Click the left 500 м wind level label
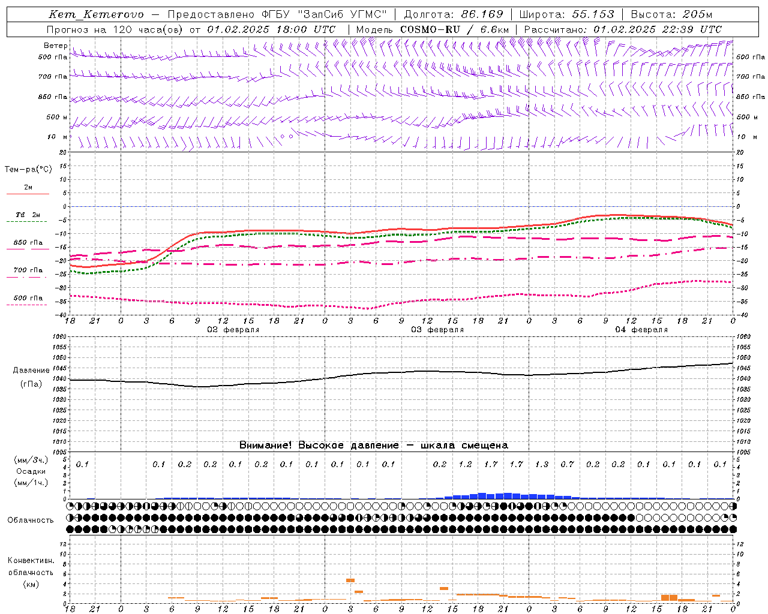The height and width of the screenshot is (614, 768). pyautogui.click(x=57, y=117)
